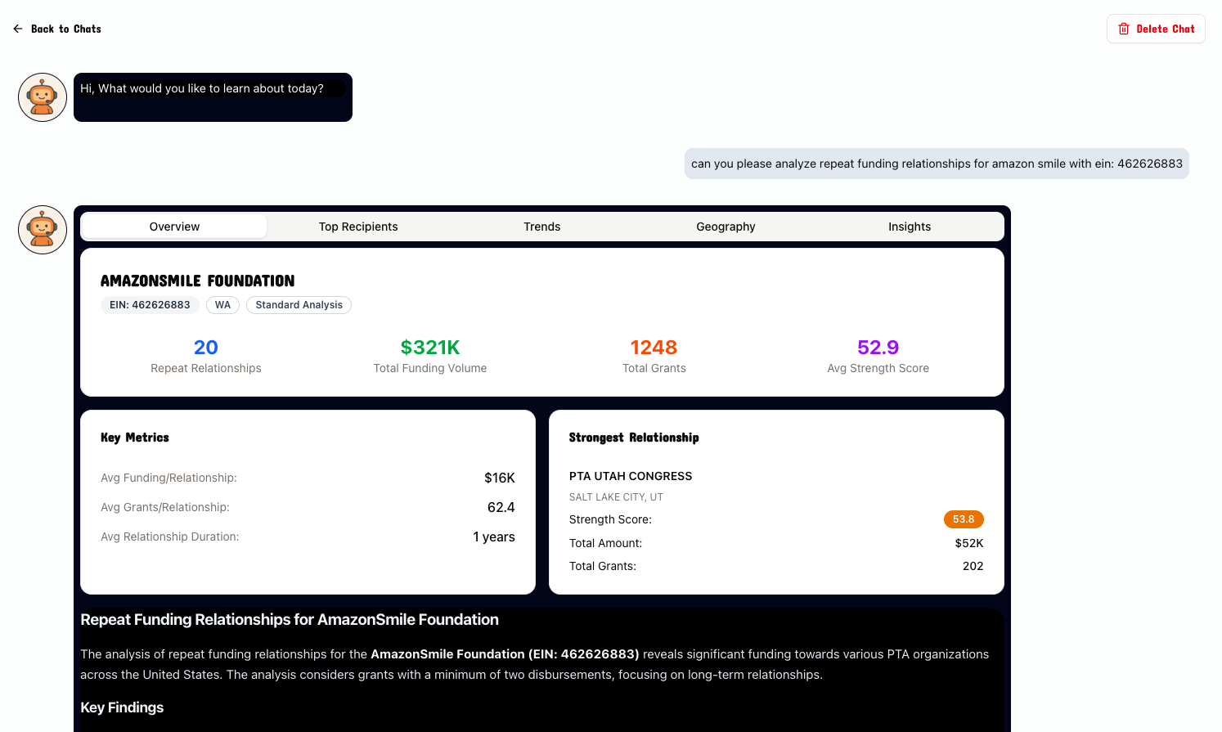Screen dimensions: 1222x732
Task: Switch to the Top Recipients tab
Action: pos(358,227)
